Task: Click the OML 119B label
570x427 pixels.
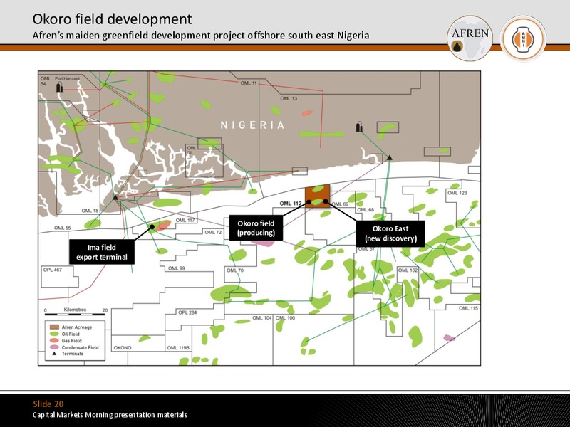Action: point(178,347)
